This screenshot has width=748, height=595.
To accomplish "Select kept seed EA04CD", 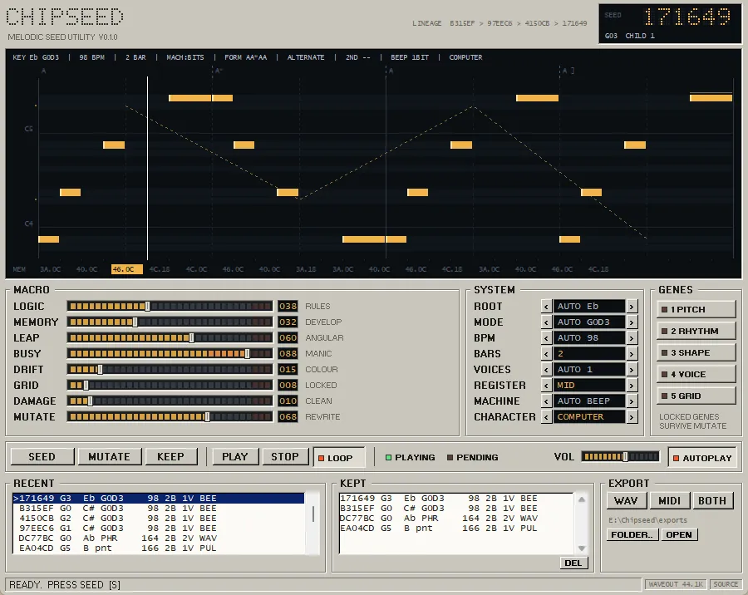I will [x=456, y=529].
